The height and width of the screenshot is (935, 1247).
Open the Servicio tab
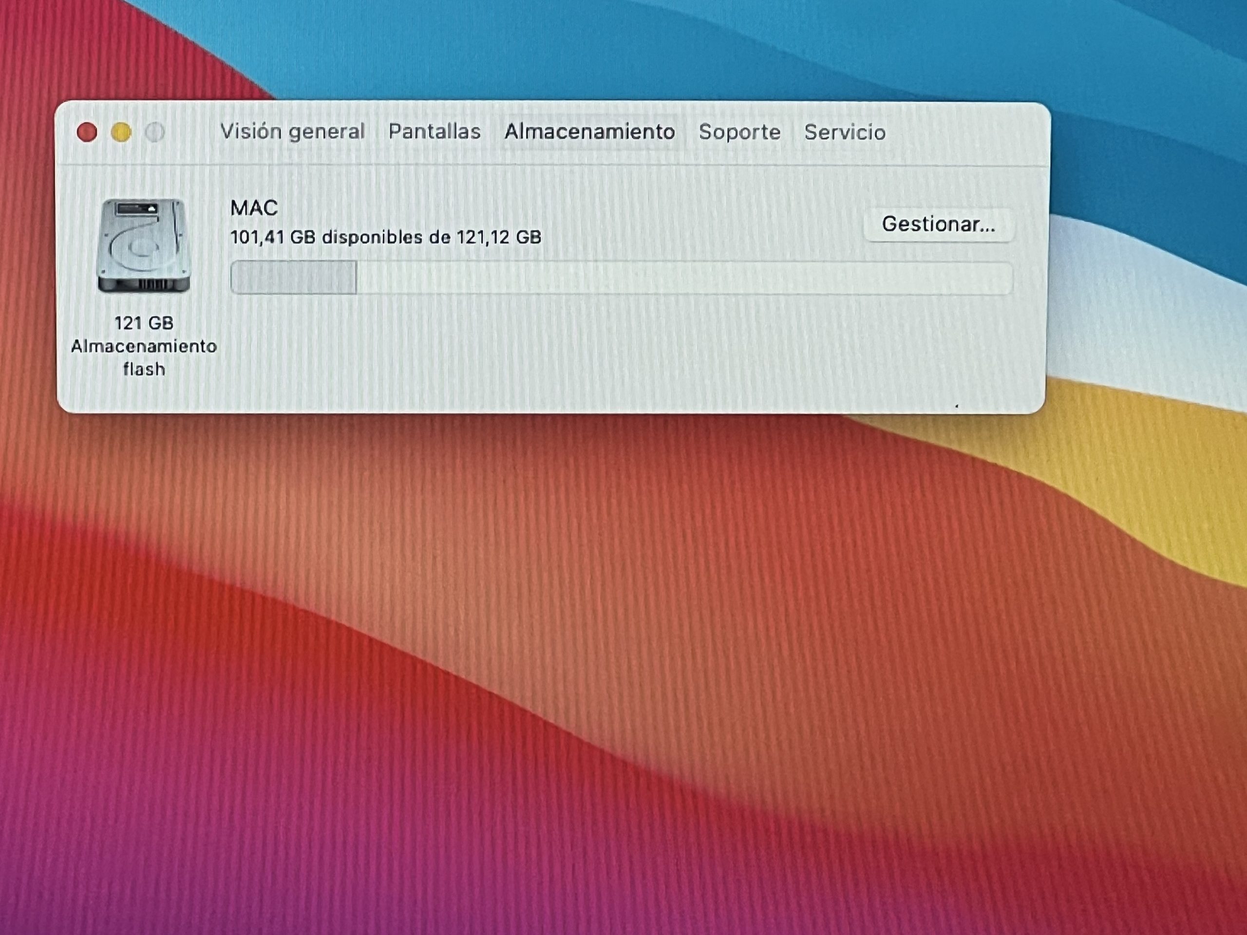tap(845, 132)
